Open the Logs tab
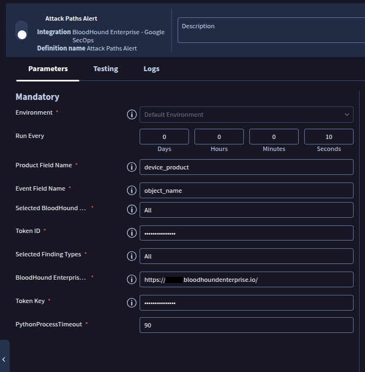365x372 pixels. [x=152, y=69]
